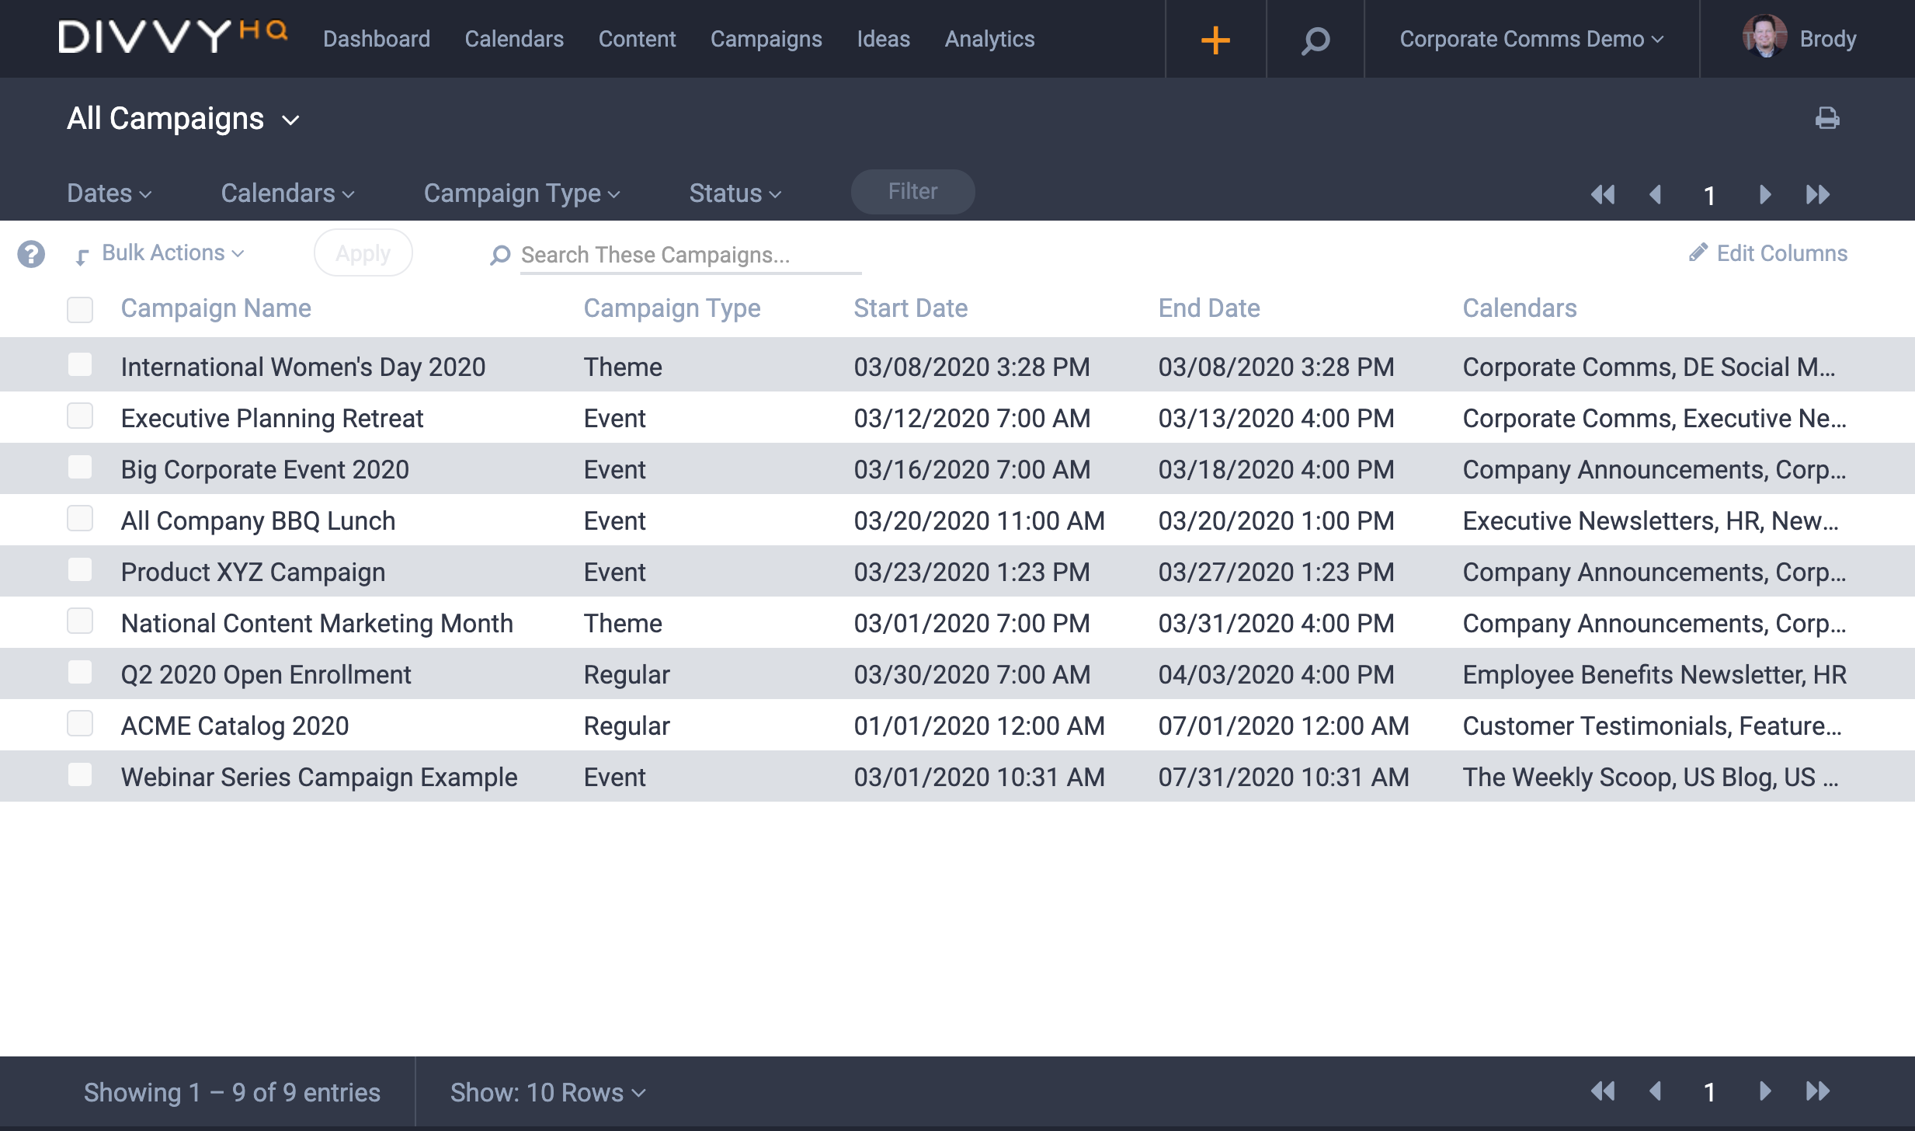Select the International Women's Day 2020 checkbox
This screenshot has width=1915, height=1131.
click(80, 364)
